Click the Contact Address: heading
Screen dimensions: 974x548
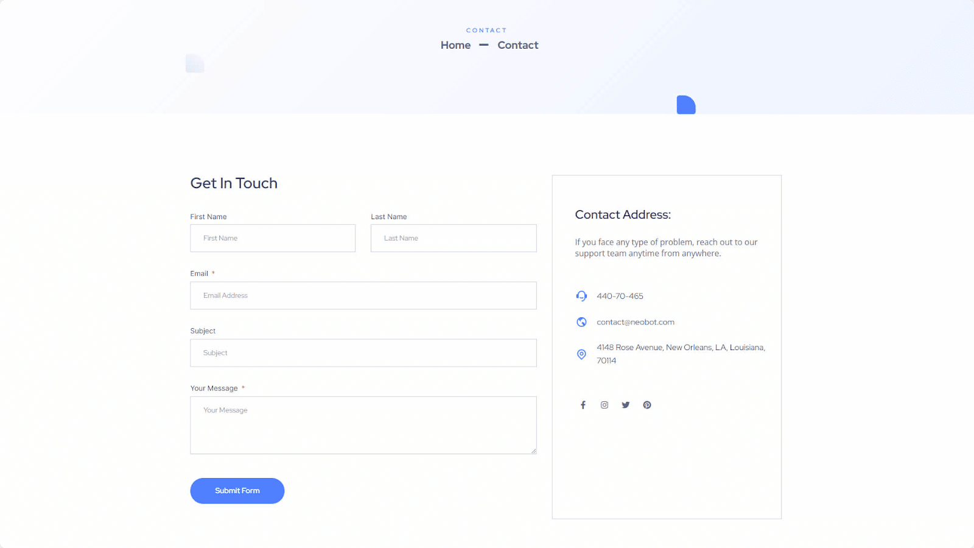pos(623,214)
